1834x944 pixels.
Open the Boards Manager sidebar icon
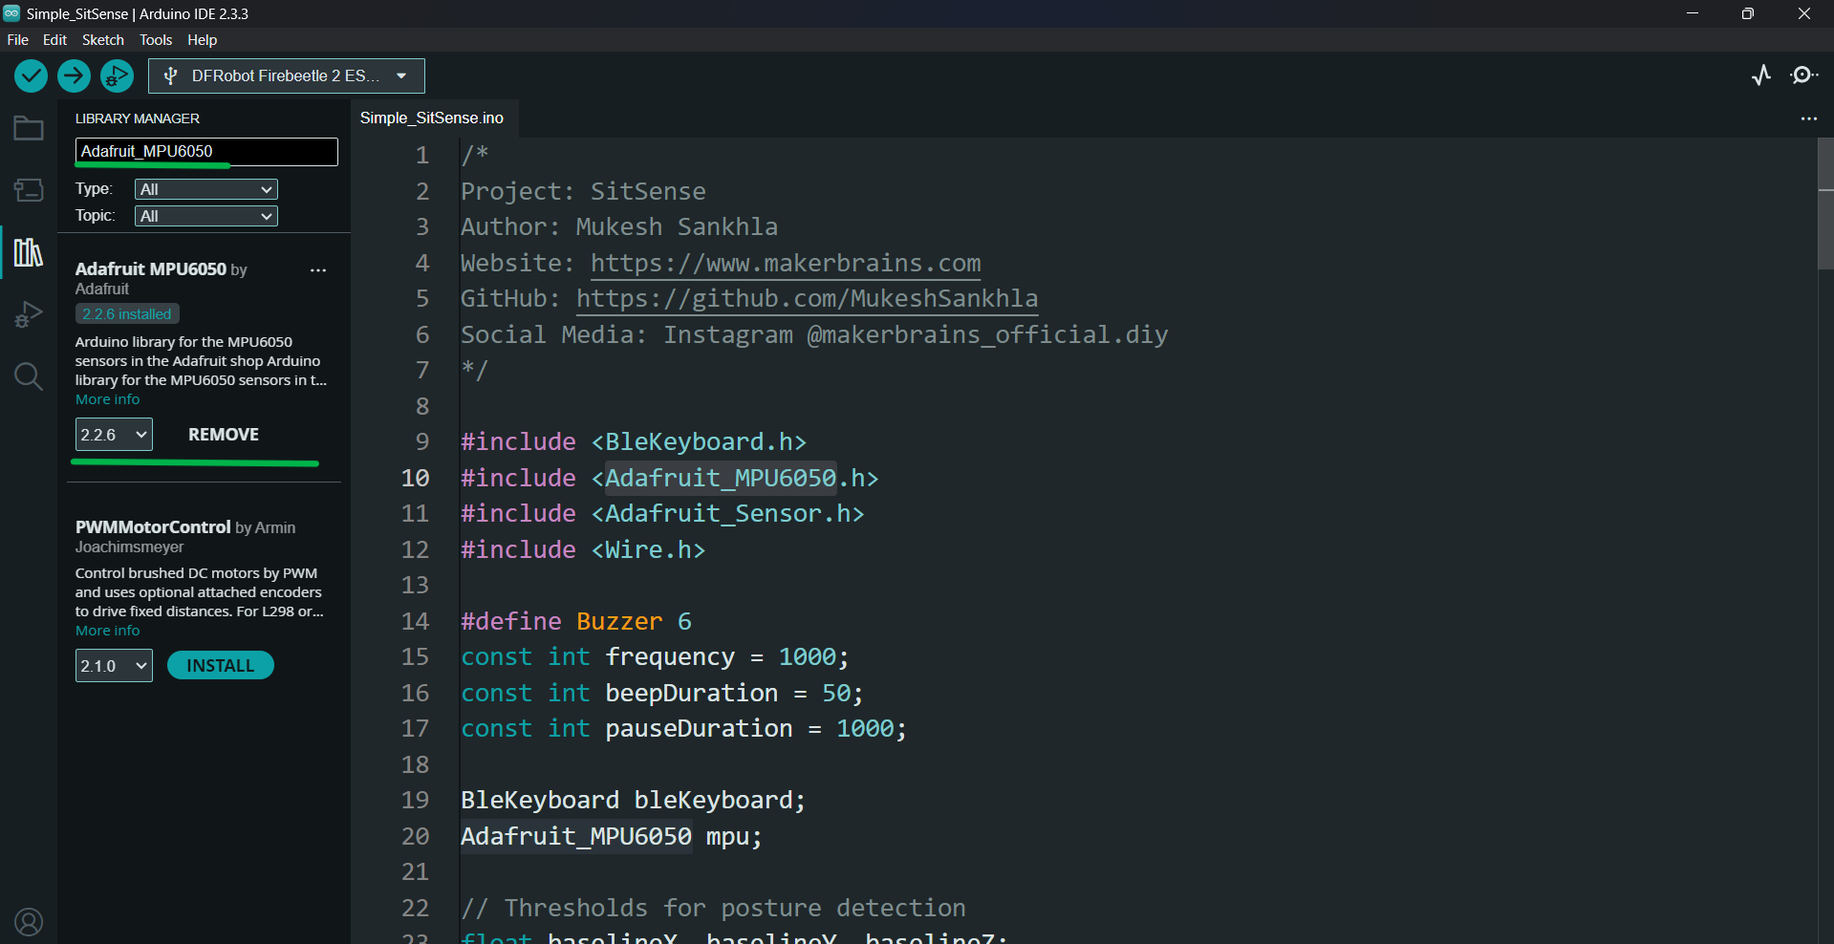29,190
